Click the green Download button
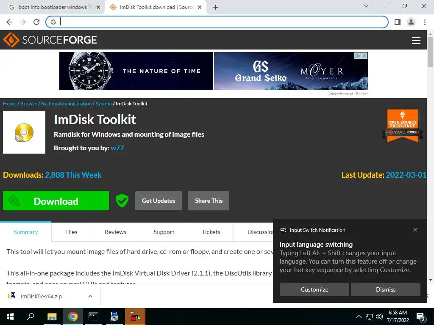This screenshot has width=434, height=325. pyautogui.click(x=56, y=201)
